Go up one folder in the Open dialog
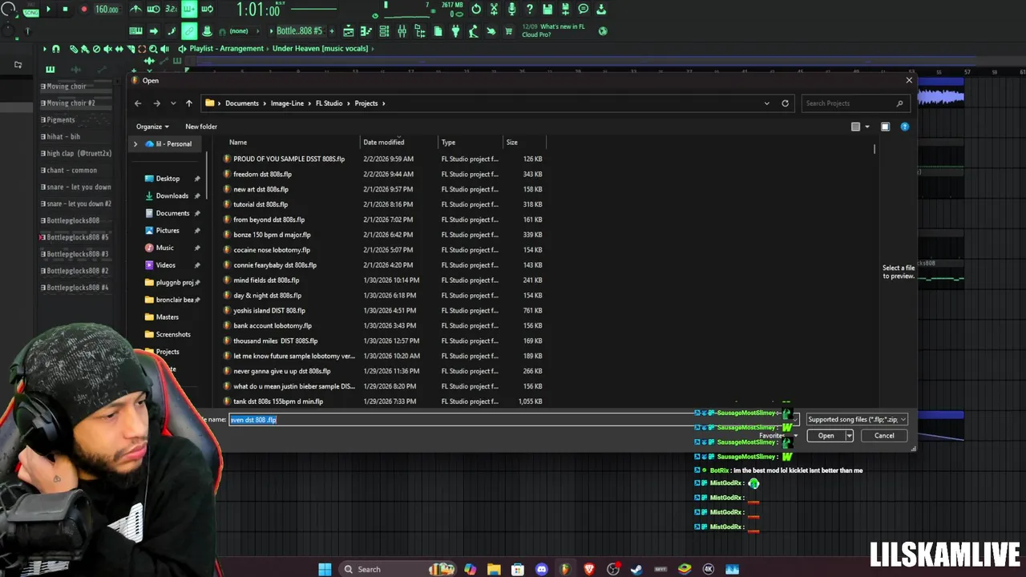The width and height of the screenshot is (1026, 577). [x=188, y=103]
